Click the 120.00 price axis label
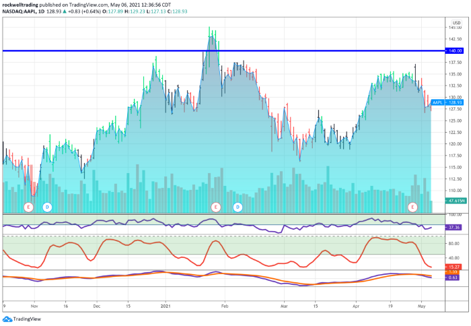 click(455, 143)
